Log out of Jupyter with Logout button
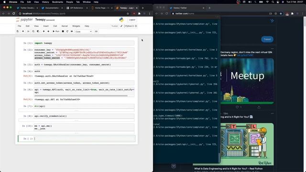 [132, 20]
